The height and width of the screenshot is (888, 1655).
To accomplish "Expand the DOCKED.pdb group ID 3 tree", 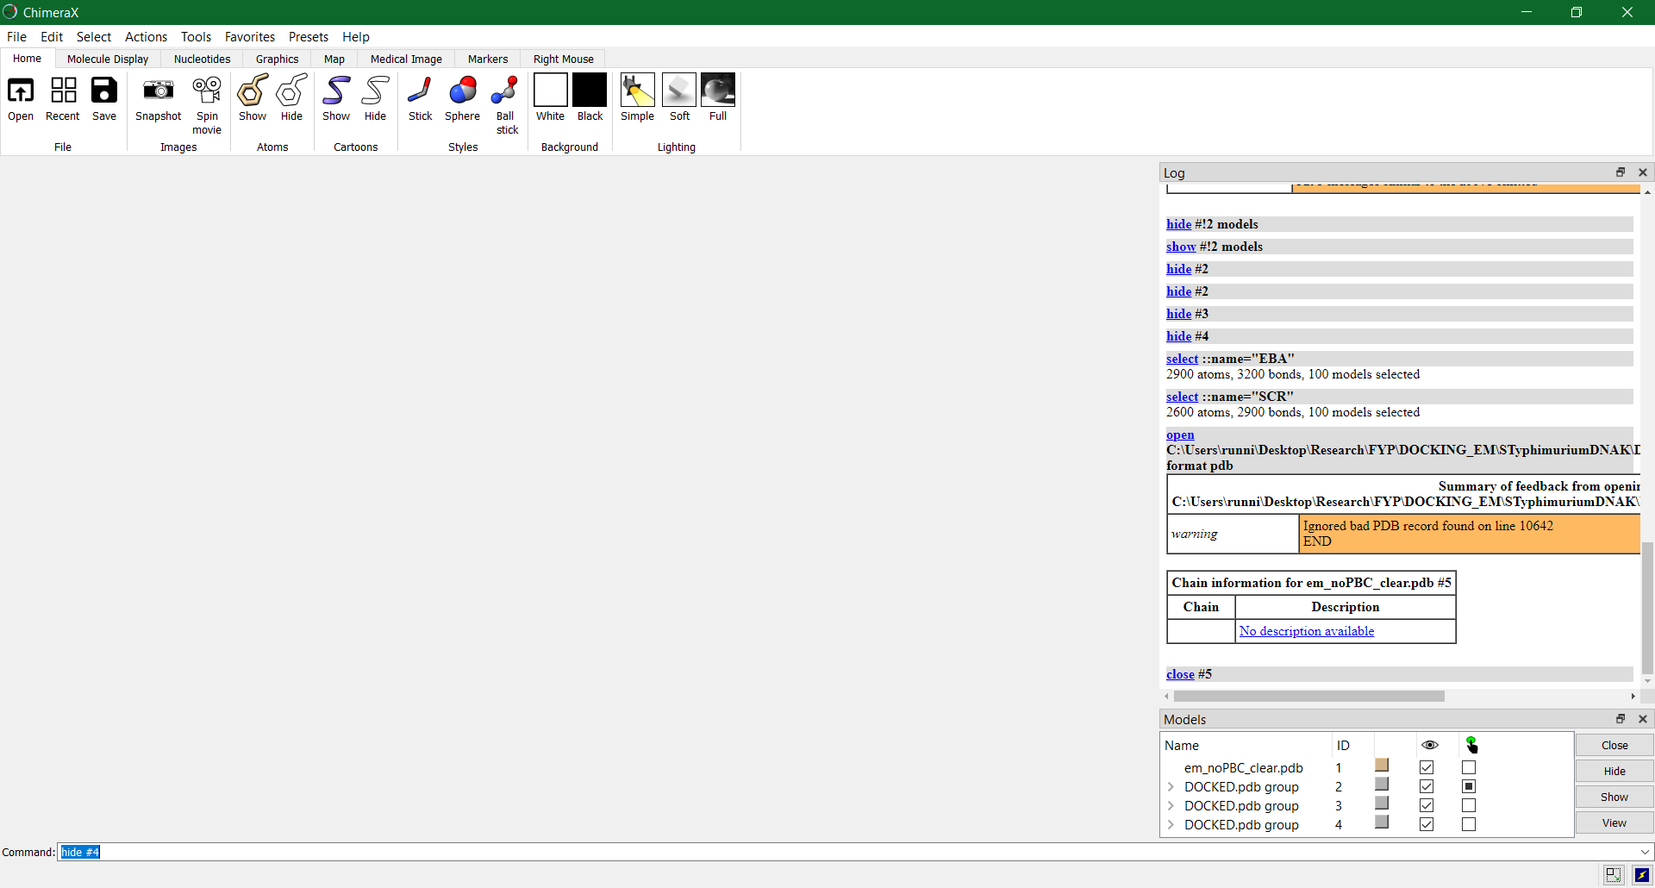I will pos(1171,805).
